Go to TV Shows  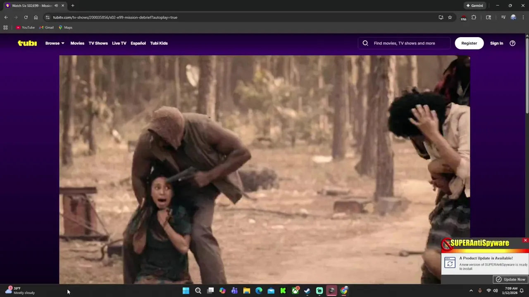[98, 43]
